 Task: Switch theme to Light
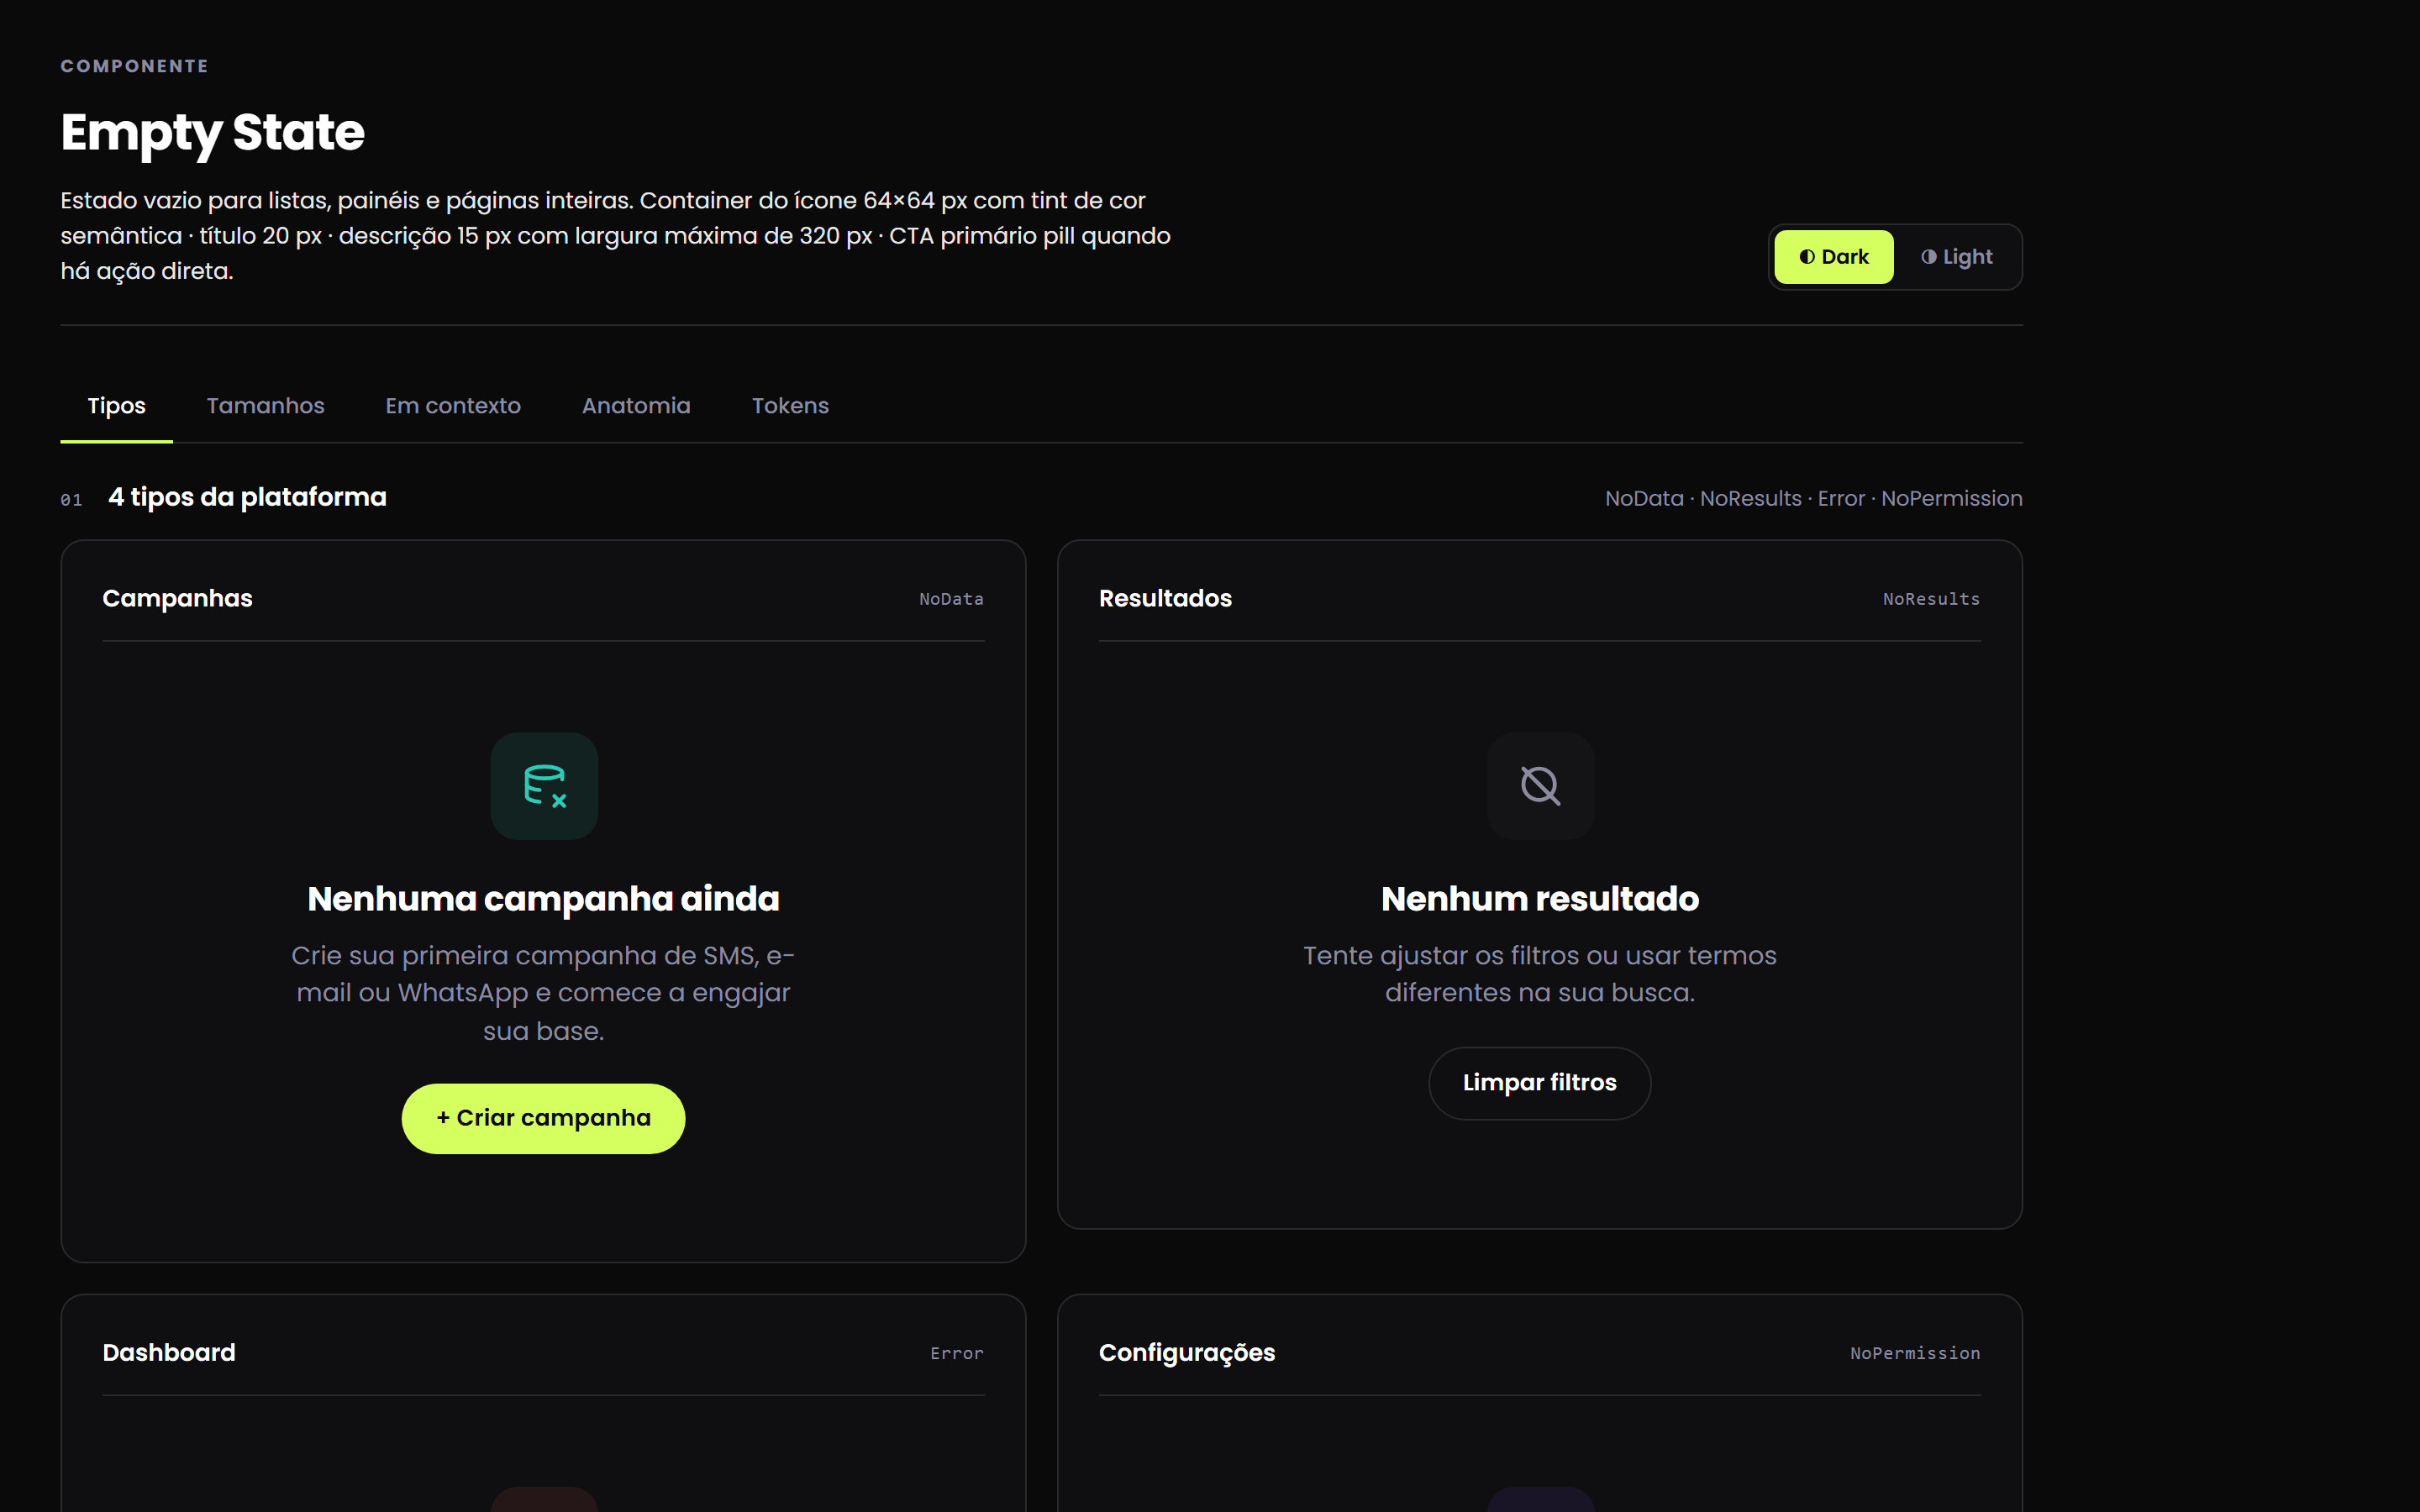1957,257
